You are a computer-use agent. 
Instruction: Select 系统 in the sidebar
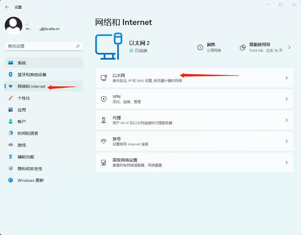coord(22,63)
